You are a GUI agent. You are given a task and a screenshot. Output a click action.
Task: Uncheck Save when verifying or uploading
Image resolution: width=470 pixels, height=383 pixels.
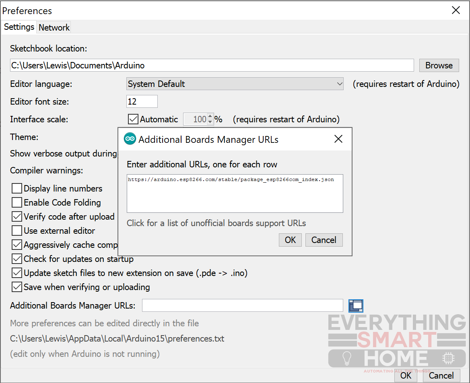click(x=17, y=287)
